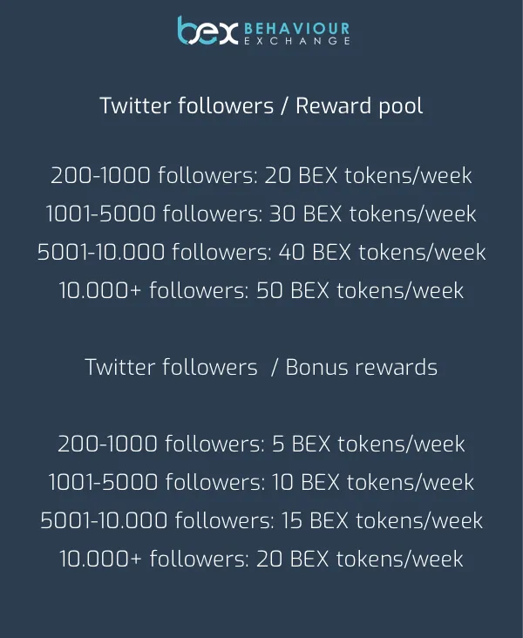The image size is (523, 638).
Task: Click the word EXCHANGE under BEHAVIOUR
Action: pos(297,41)
